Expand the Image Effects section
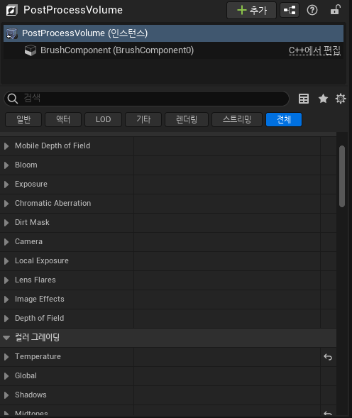Image resolution: width=352 pixels, height=418 pixels. (6, 299)
